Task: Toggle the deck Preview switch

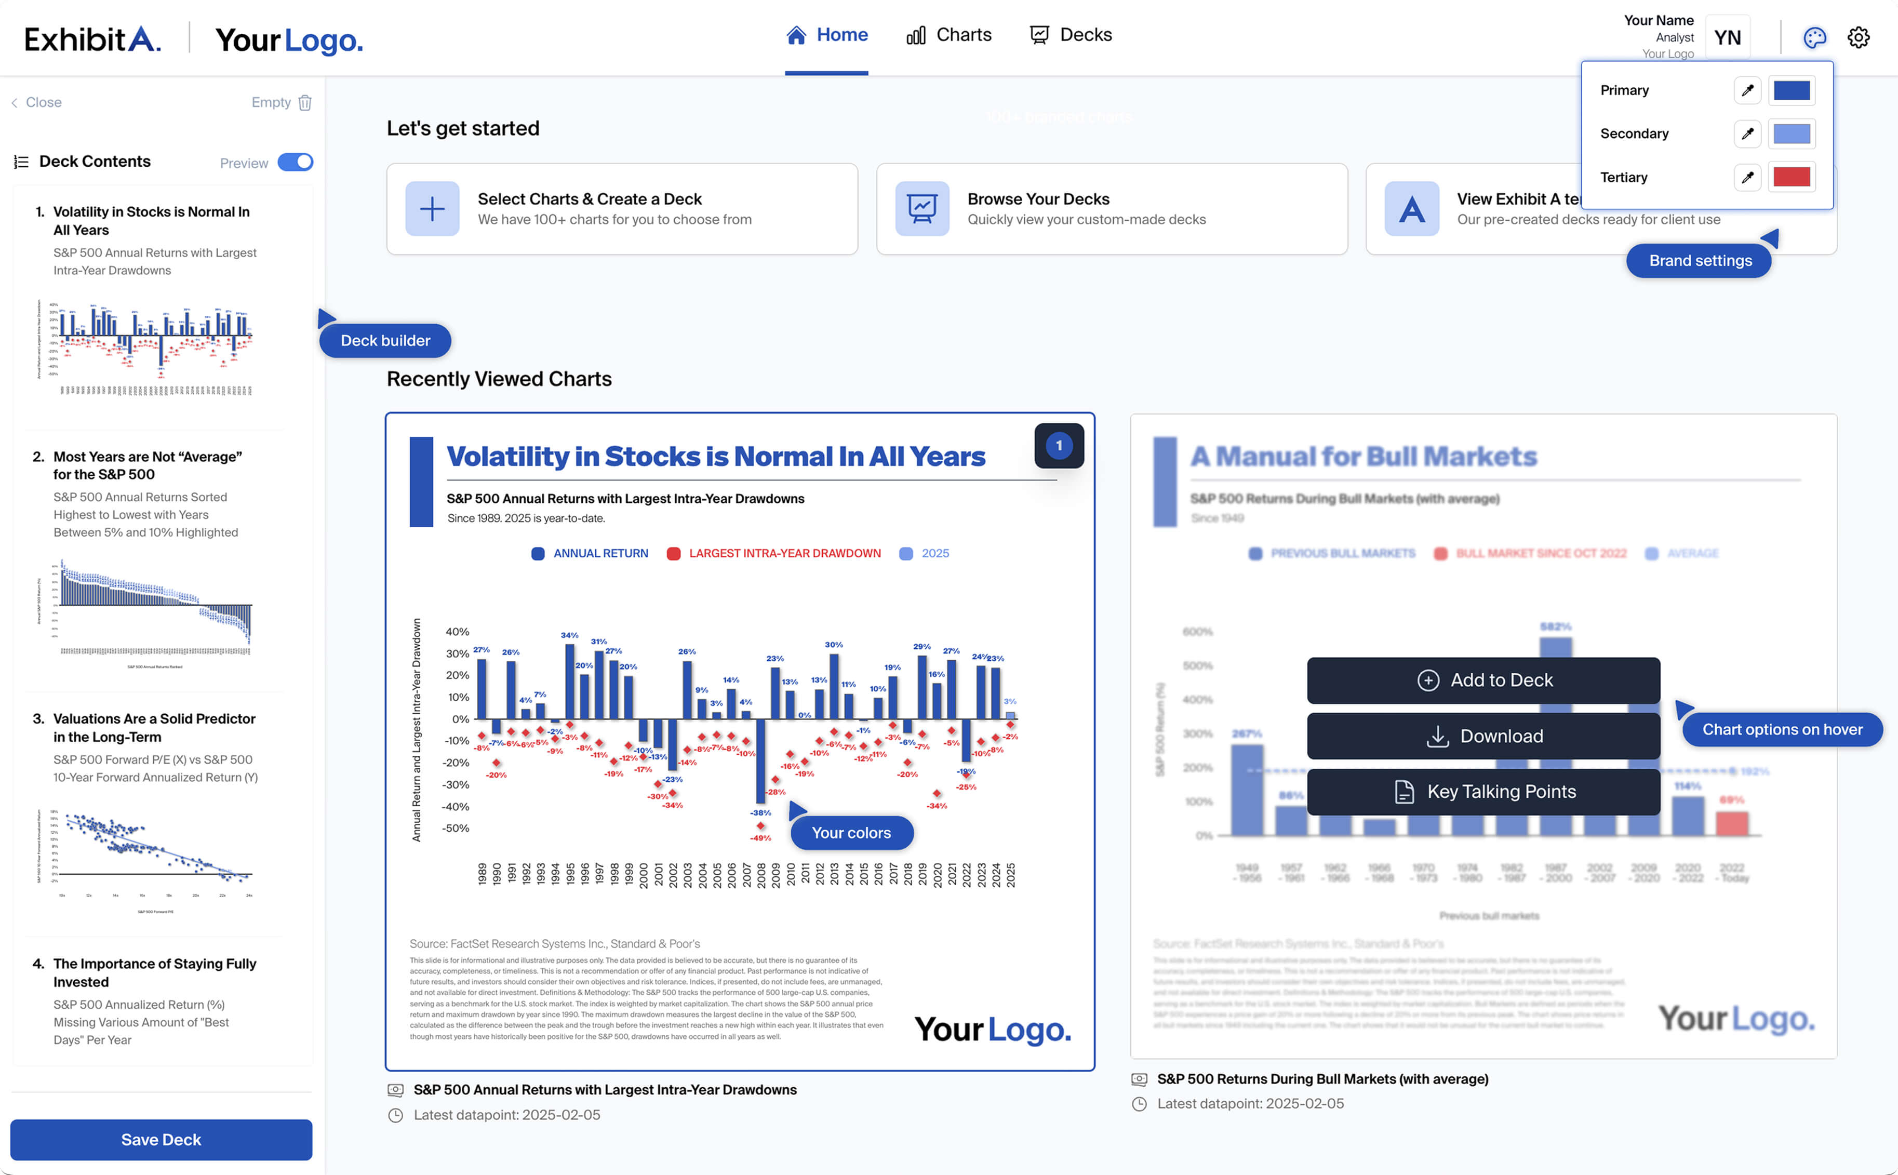Action: point(295,162)
